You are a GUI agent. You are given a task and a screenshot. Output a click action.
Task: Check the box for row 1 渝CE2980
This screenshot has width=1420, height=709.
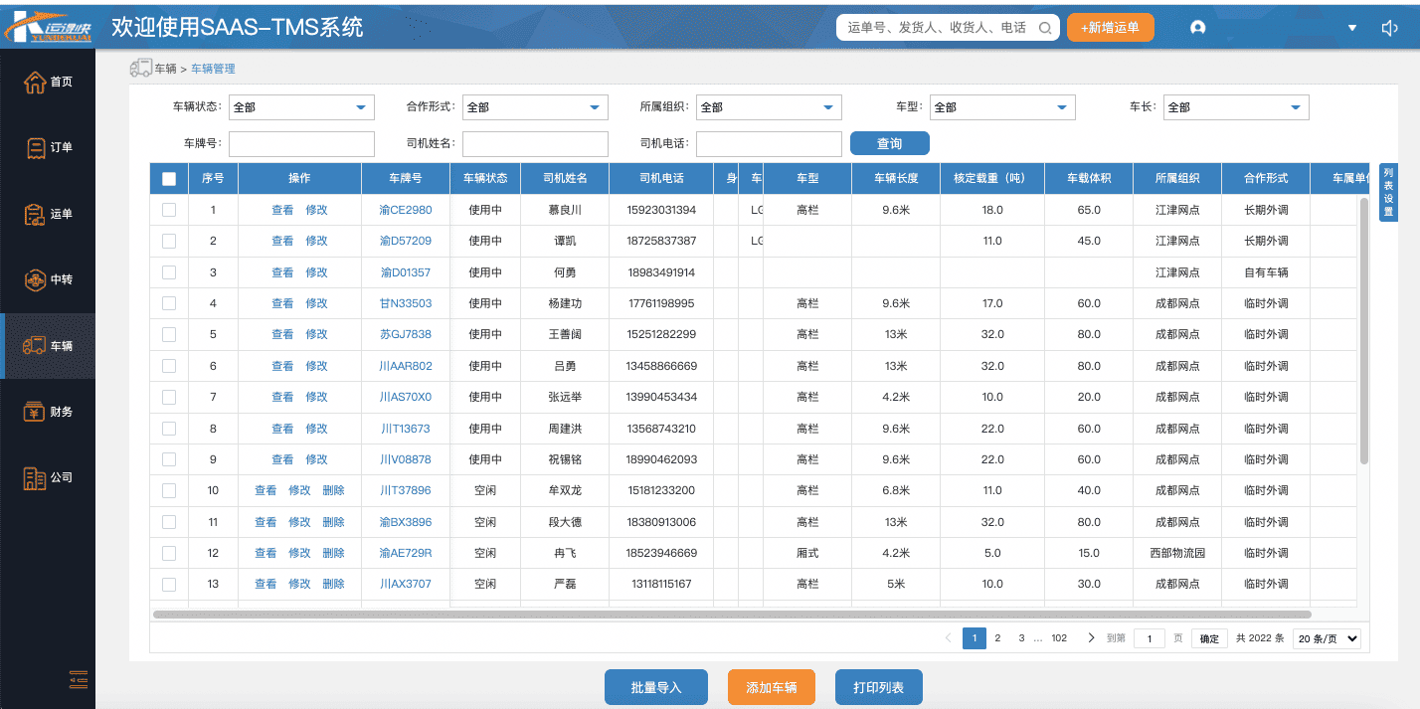tap(169, 210)
